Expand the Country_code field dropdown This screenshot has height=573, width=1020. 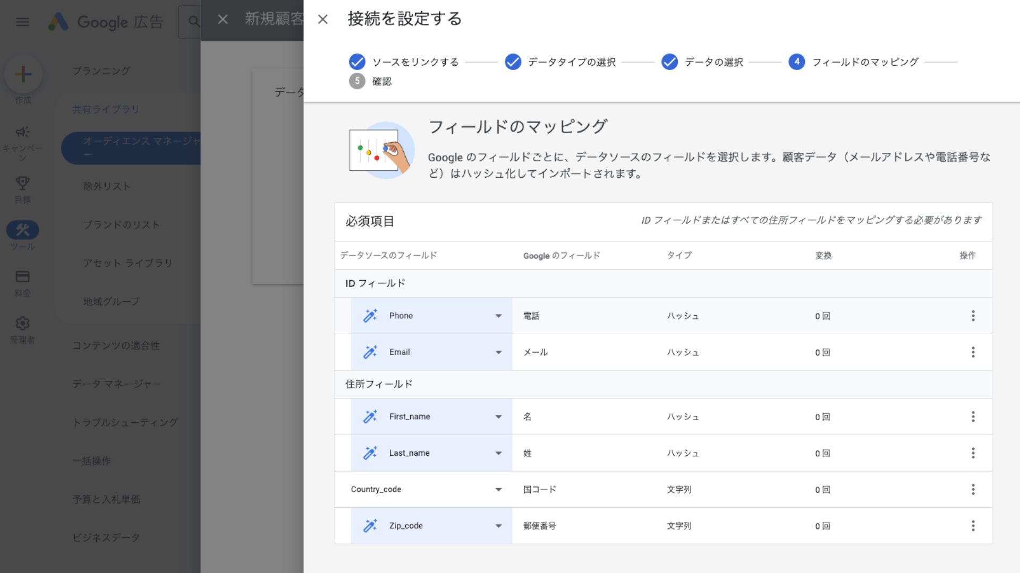(x=498, y=489)
